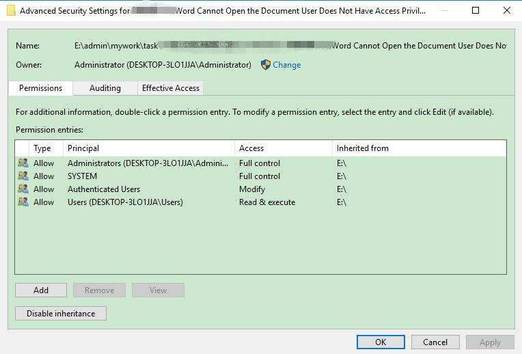The height and width of the screenshot is (354, 522).
Task: Click the owner name Administrator text
Action: (x=163, y=65)
